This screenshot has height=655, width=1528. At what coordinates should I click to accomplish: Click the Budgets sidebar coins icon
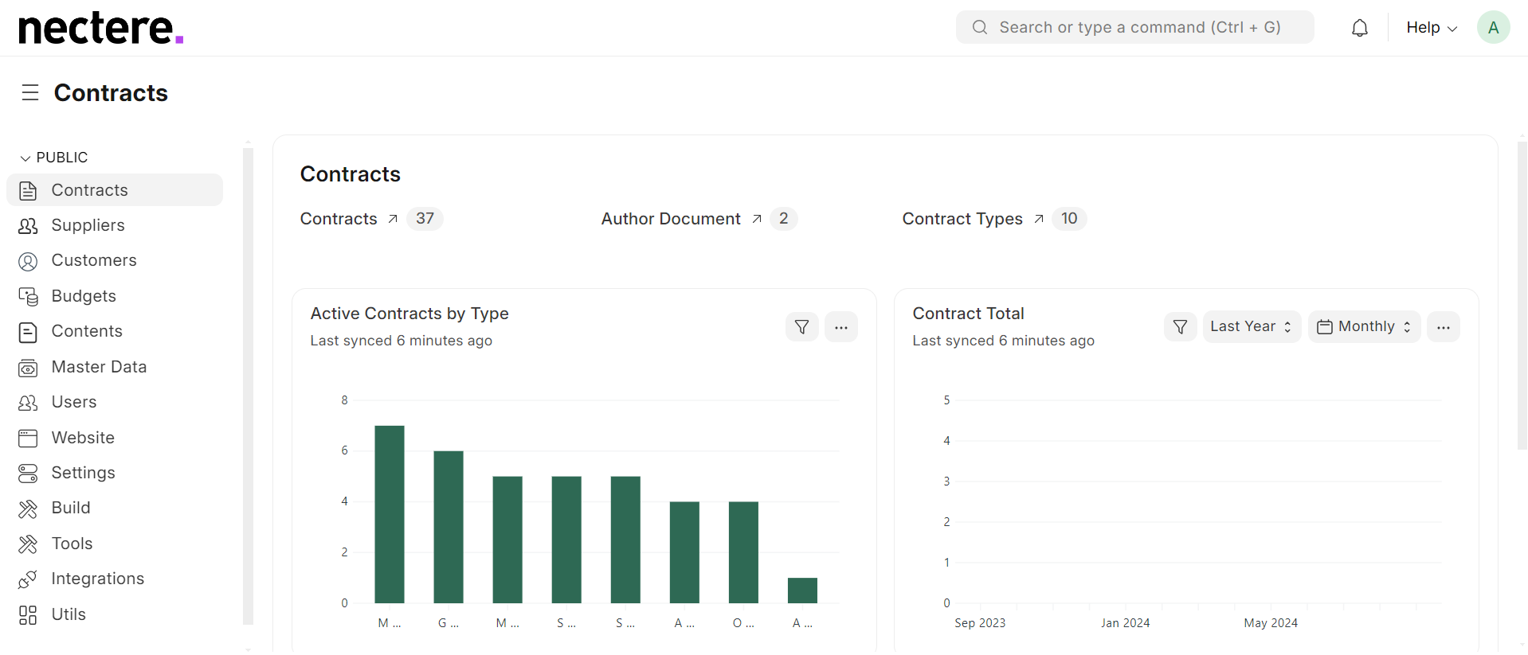(x=28, y=297)
